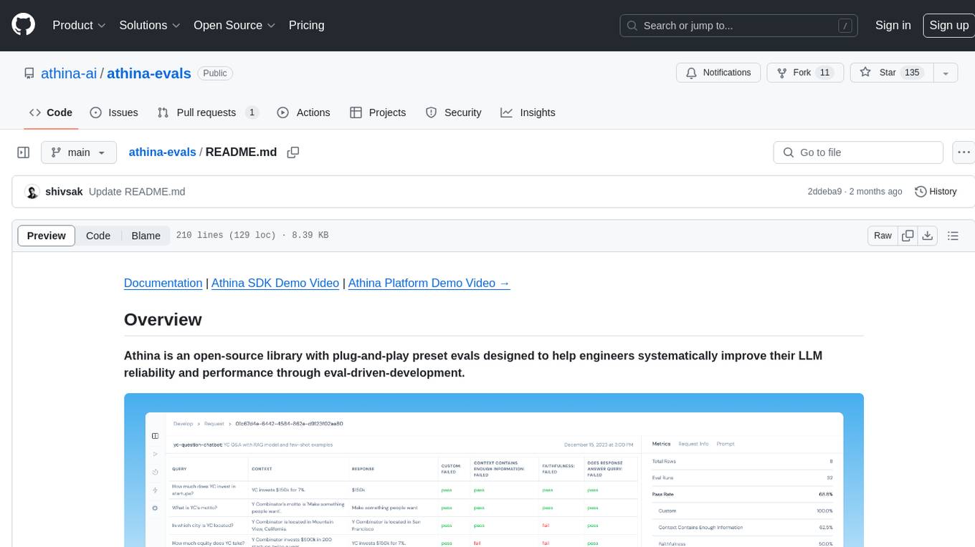Viewport: 975px width, 547px height.
Task: View the Insights tab
Action: tap(528, 112)
